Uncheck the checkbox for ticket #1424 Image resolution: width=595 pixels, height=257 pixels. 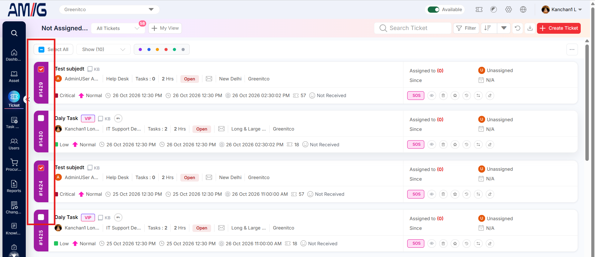click(x=41, y=168)
